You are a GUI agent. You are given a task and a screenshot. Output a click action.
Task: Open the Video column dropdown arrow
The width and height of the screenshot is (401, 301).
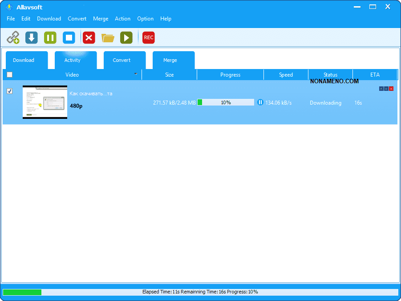click(x=136, y=74)
